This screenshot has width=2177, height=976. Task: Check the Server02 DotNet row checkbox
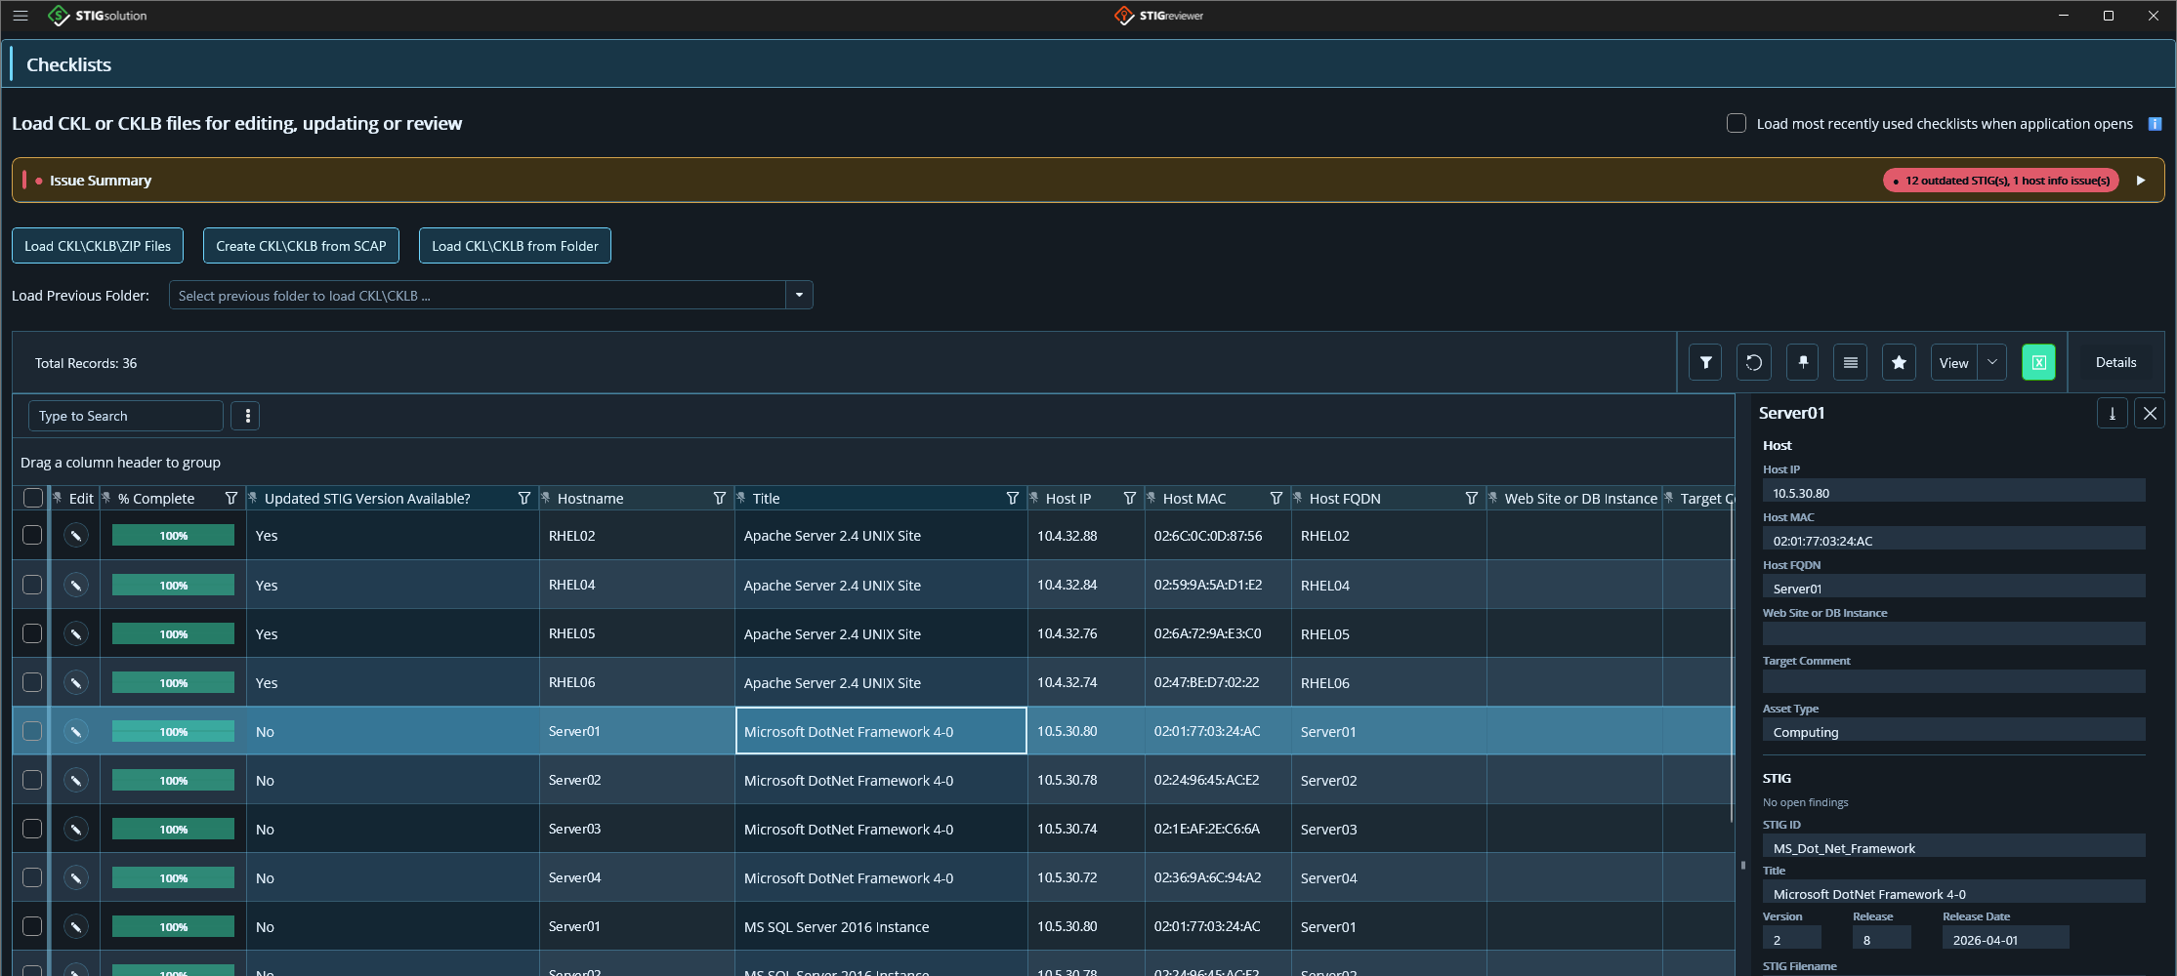(x=32, y=779)
